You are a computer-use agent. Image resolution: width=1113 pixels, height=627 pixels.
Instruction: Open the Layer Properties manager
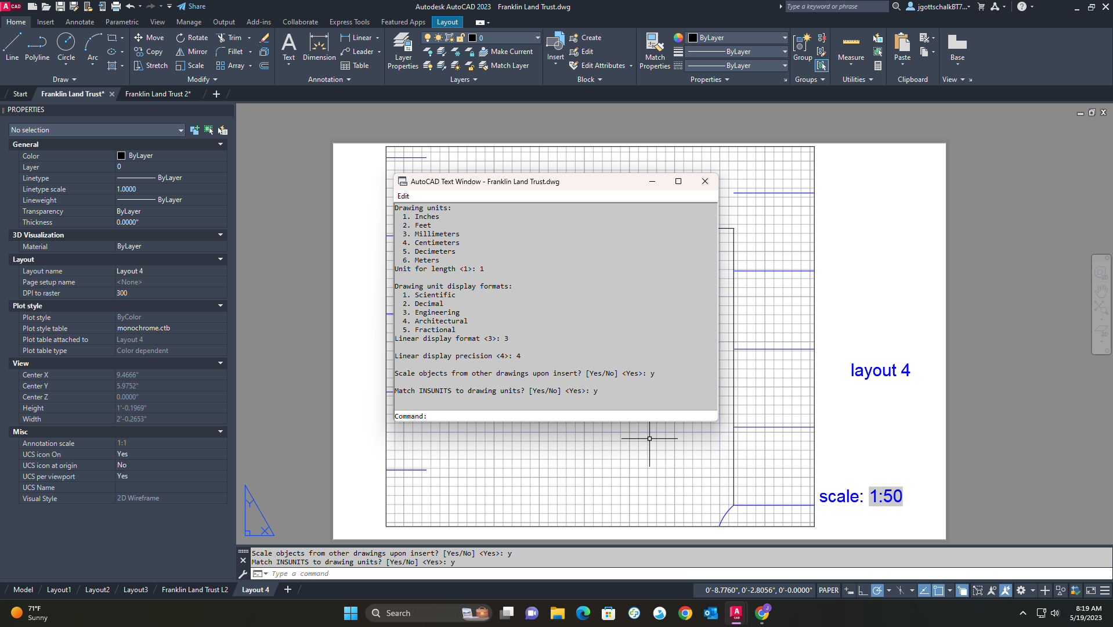point(403,51)
